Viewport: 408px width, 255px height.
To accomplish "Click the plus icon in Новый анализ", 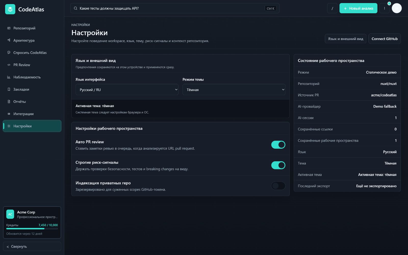I will [345, 8].
